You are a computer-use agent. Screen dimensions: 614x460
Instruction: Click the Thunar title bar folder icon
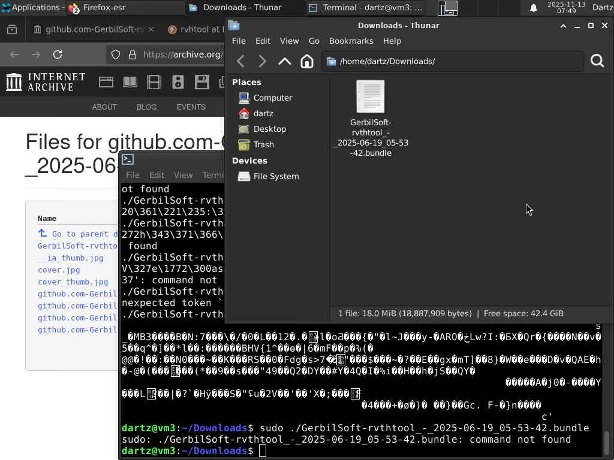[x=234, y=25]
